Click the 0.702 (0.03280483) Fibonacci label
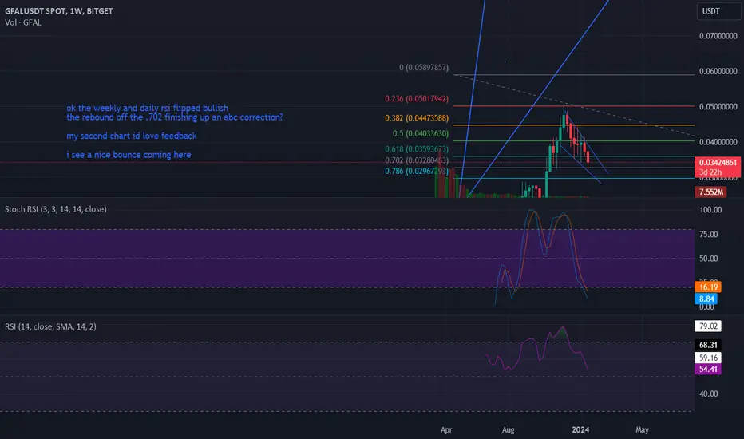This screenshot has width=744, height=439. (417, 160)
